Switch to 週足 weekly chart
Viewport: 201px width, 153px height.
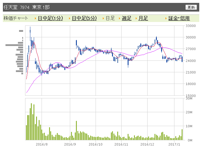(x=126, y=18)
